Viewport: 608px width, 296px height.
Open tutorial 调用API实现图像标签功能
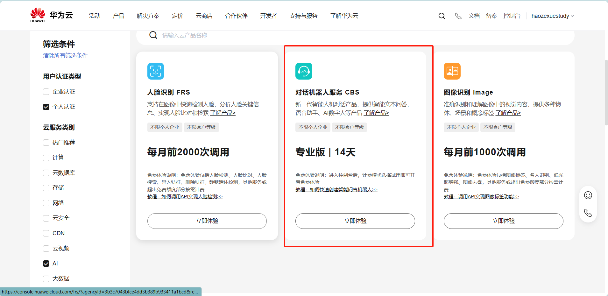[x=481, y=197]
